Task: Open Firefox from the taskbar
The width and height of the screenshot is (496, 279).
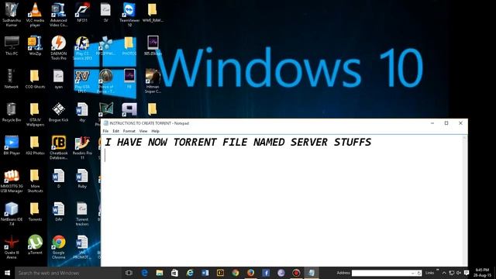Action: (x=250, y=273)
